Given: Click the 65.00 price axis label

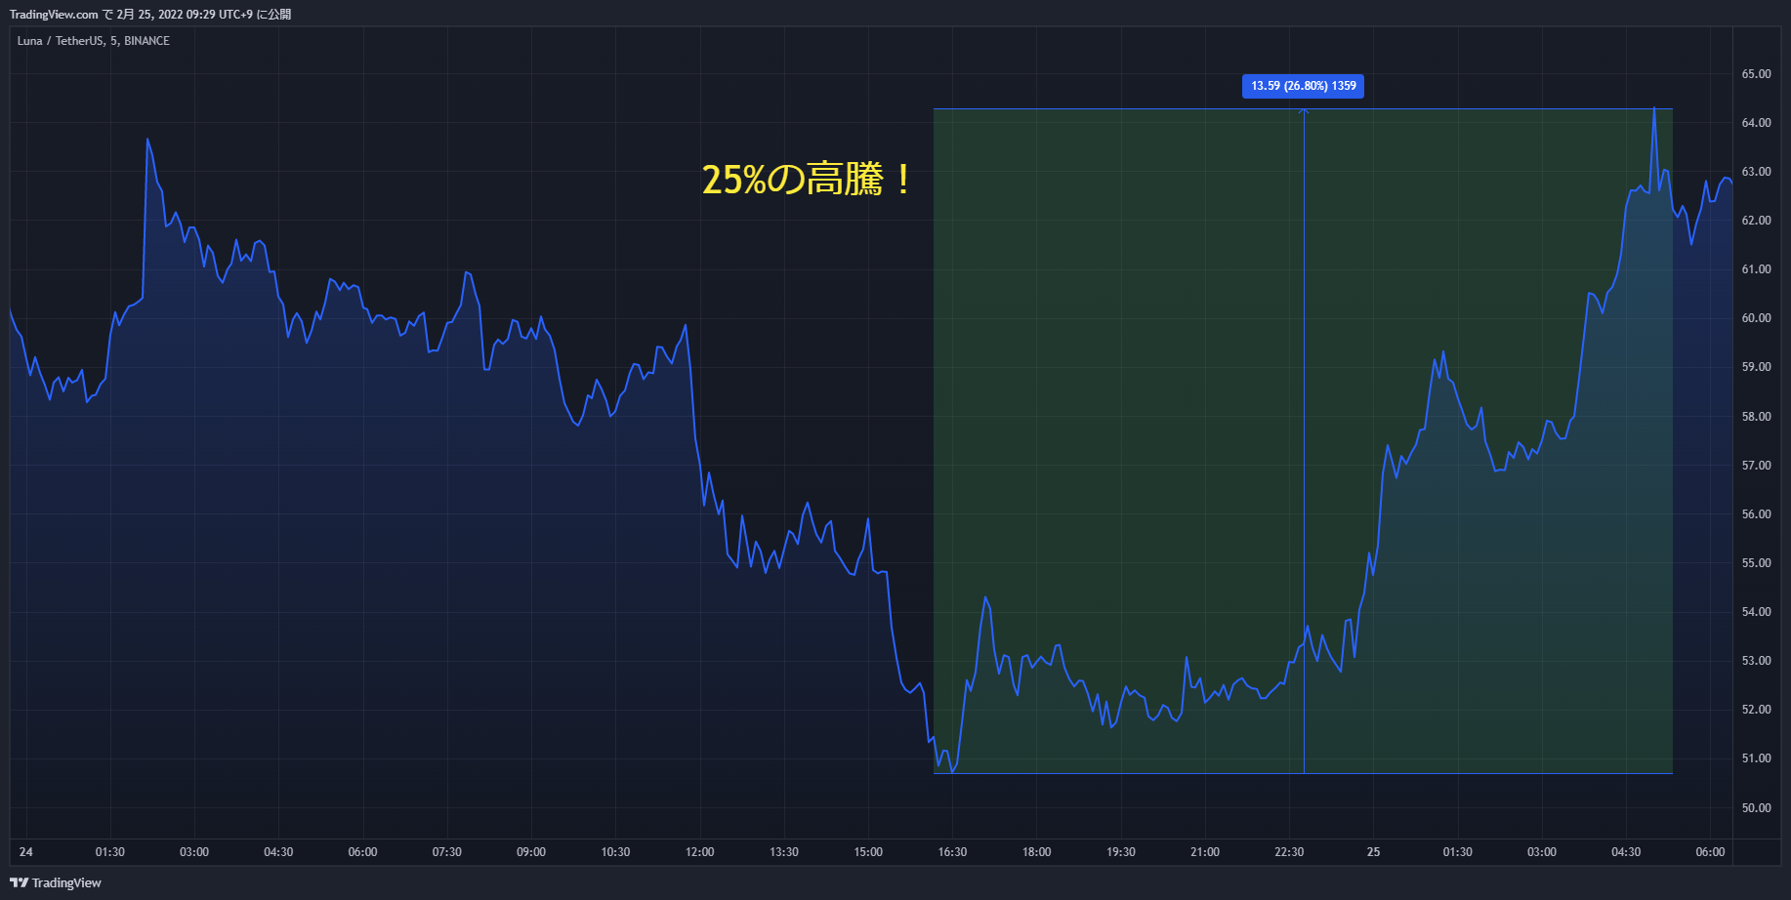Looking at the screenshot, I should click(x=1756, y=74).
